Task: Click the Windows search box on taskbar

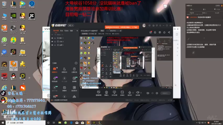Action: (26, 122)
